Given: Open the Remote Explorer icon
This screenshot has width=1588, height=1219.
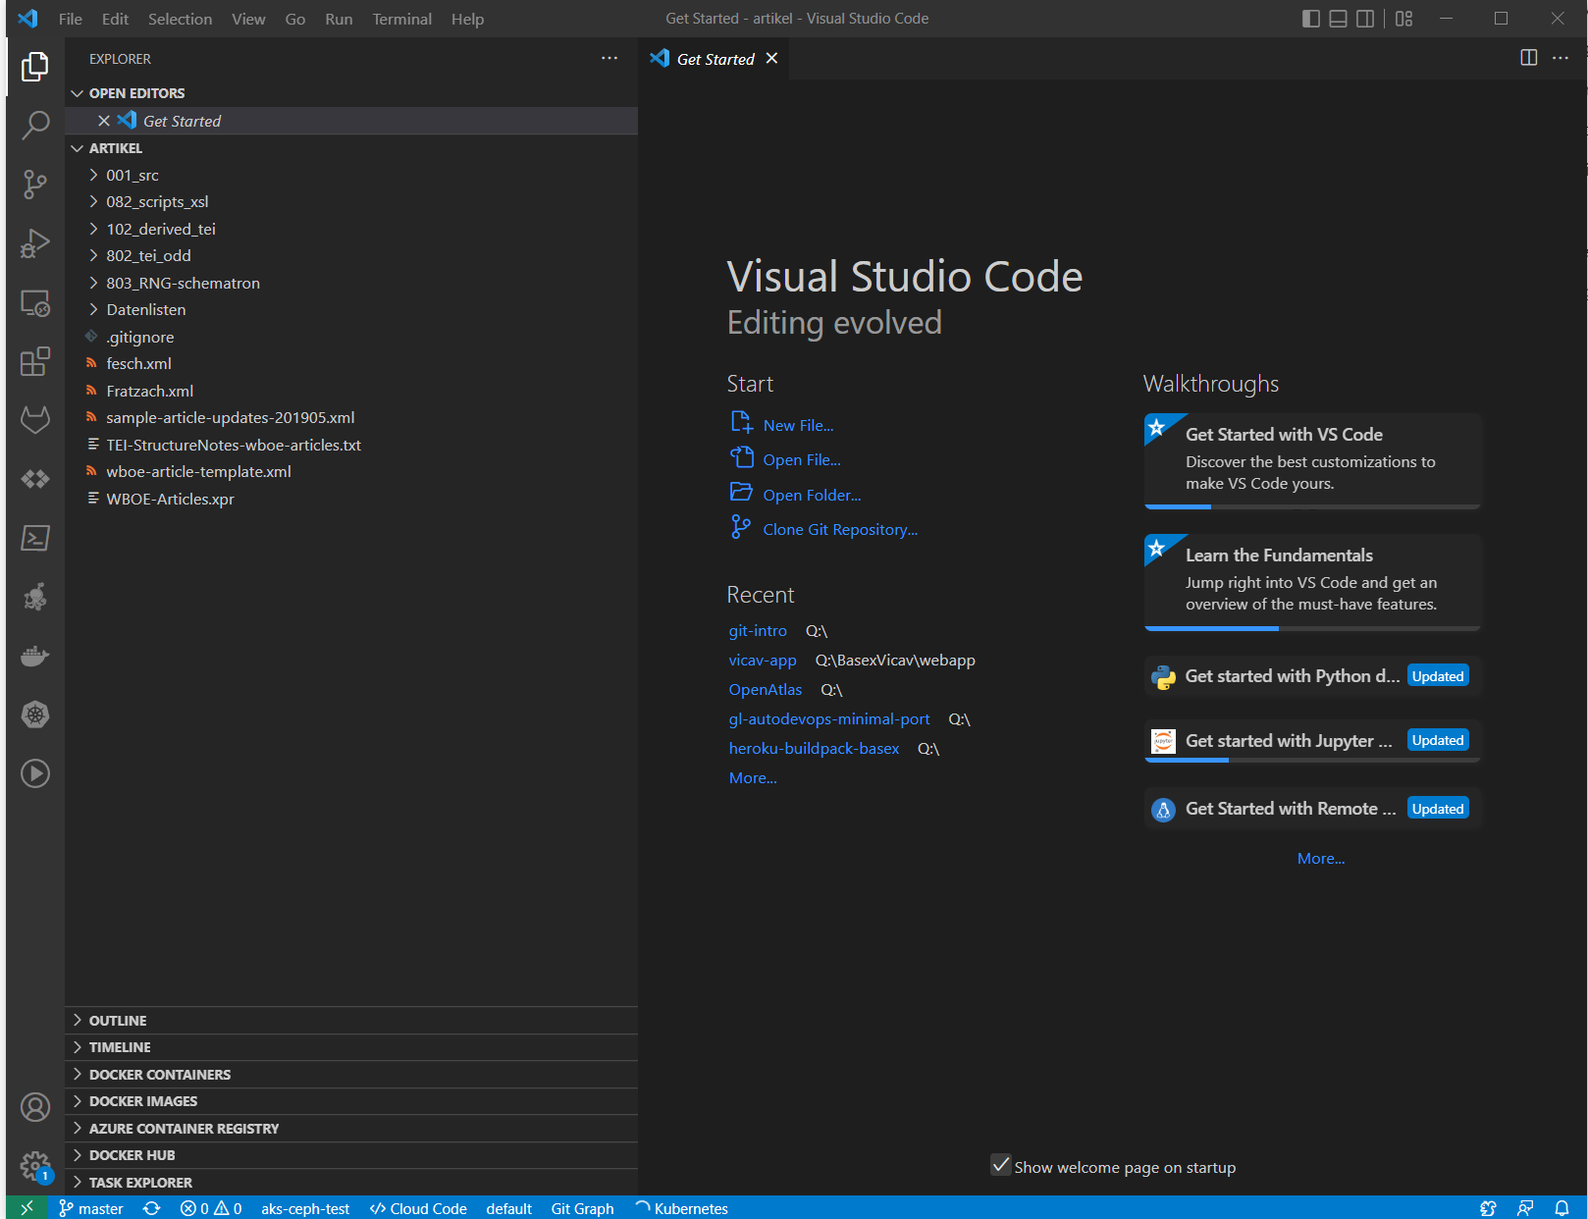Looking at the screenshot, I should click(x=35, y=303).
